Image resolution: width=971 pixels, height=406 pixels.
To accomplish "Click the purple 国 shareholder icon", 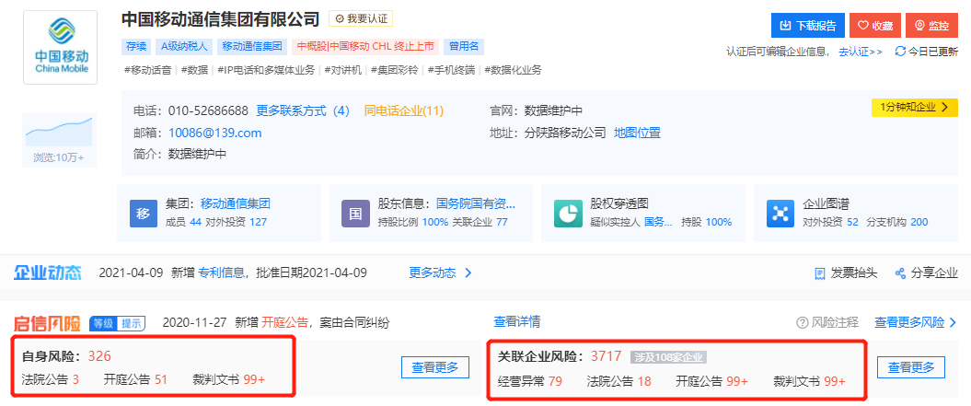I will pos(355,214).
